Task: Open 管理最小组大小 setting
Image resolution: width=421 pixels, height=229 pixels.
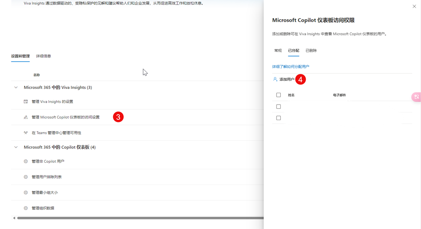Action: (x=45, y=192)
